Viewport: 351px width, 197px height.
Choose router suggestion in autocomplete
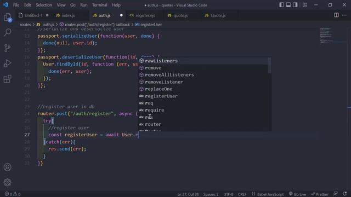pyautogui.click(x=203, y=124)
